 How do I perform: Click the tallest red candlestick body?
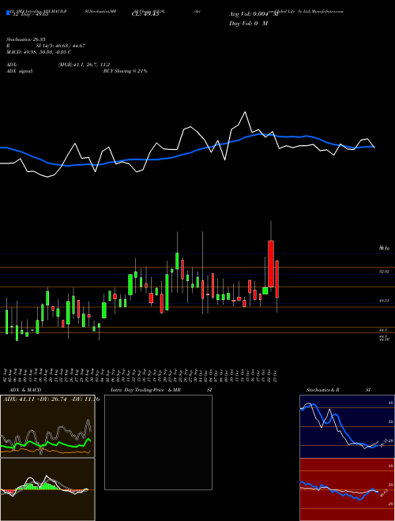[271, 264]
